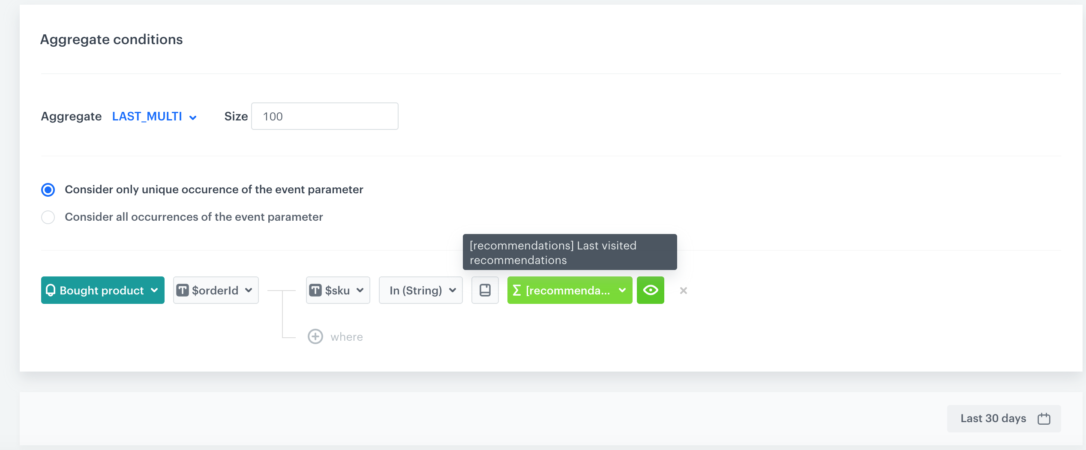
Task: Click the Last 30 days date range button
Action: [x=993, y=418]
